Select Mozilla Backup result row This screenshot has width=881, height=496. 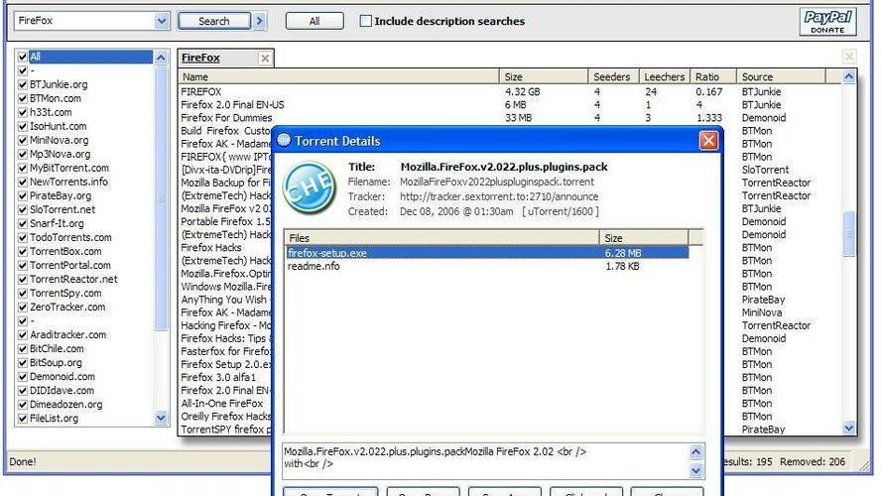coord(225,184)
